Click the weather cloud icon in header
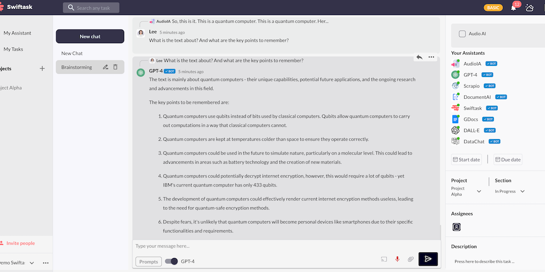This screenshot has height=272, width=545. point(530,7)
